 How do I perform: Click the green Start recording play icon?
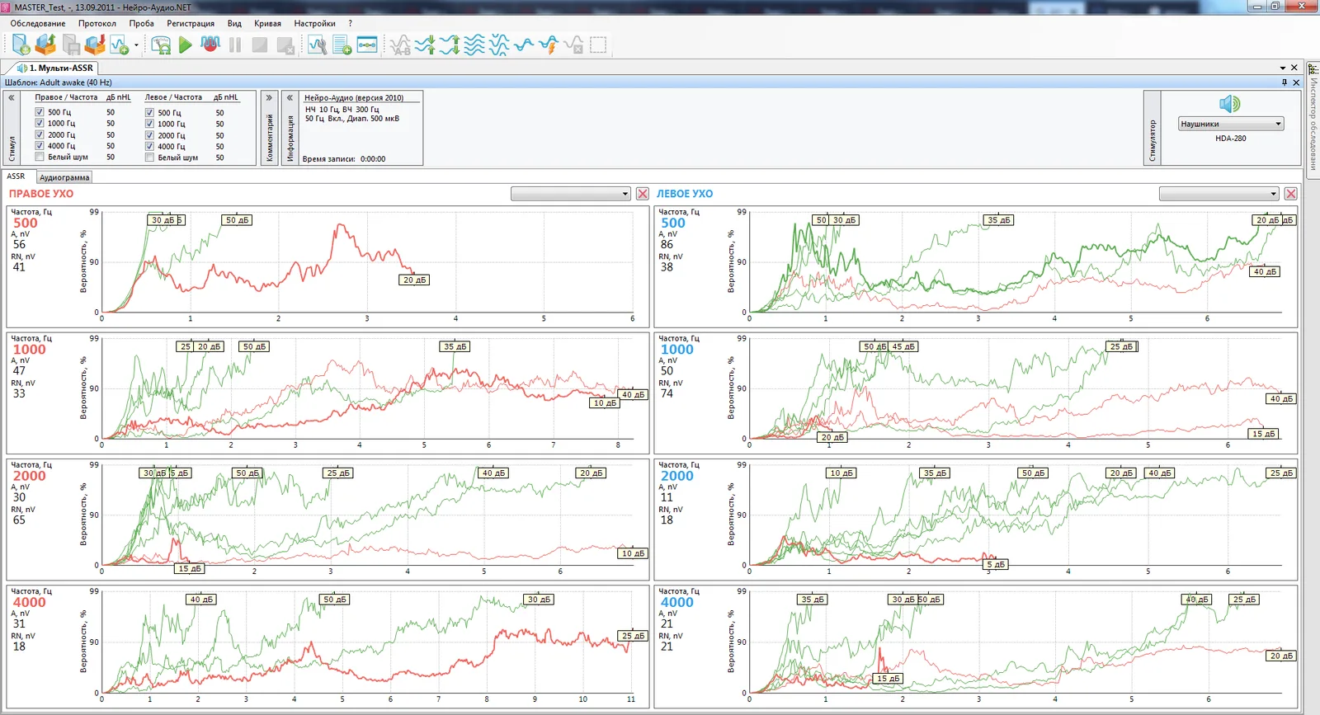[186, 45]
